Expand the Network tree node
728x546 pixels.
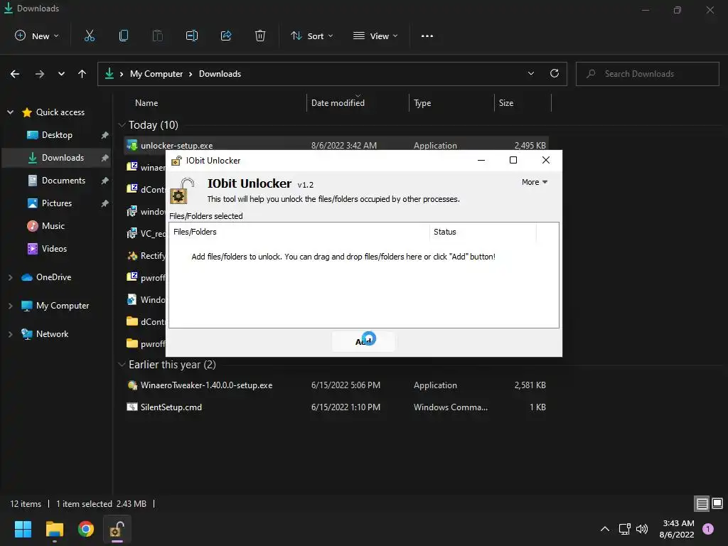pyautogui.click(x=10, y=334)
